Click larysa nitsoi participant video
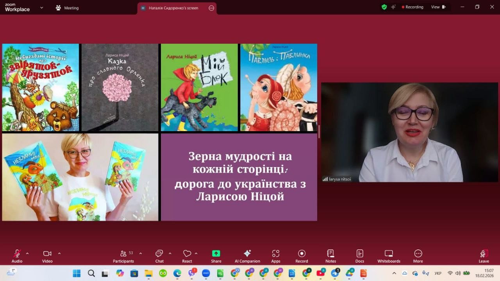The height and width of the screenshot is (281, 500). [409, 132]
